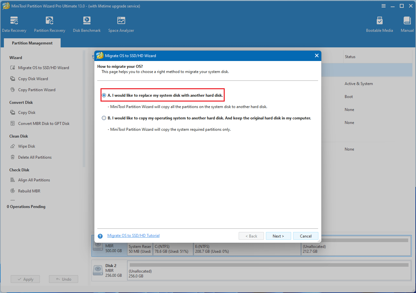Viewport: 416px width, 293px height.
Task: Click Next in the migrate wizard
Action: point(278,236)
